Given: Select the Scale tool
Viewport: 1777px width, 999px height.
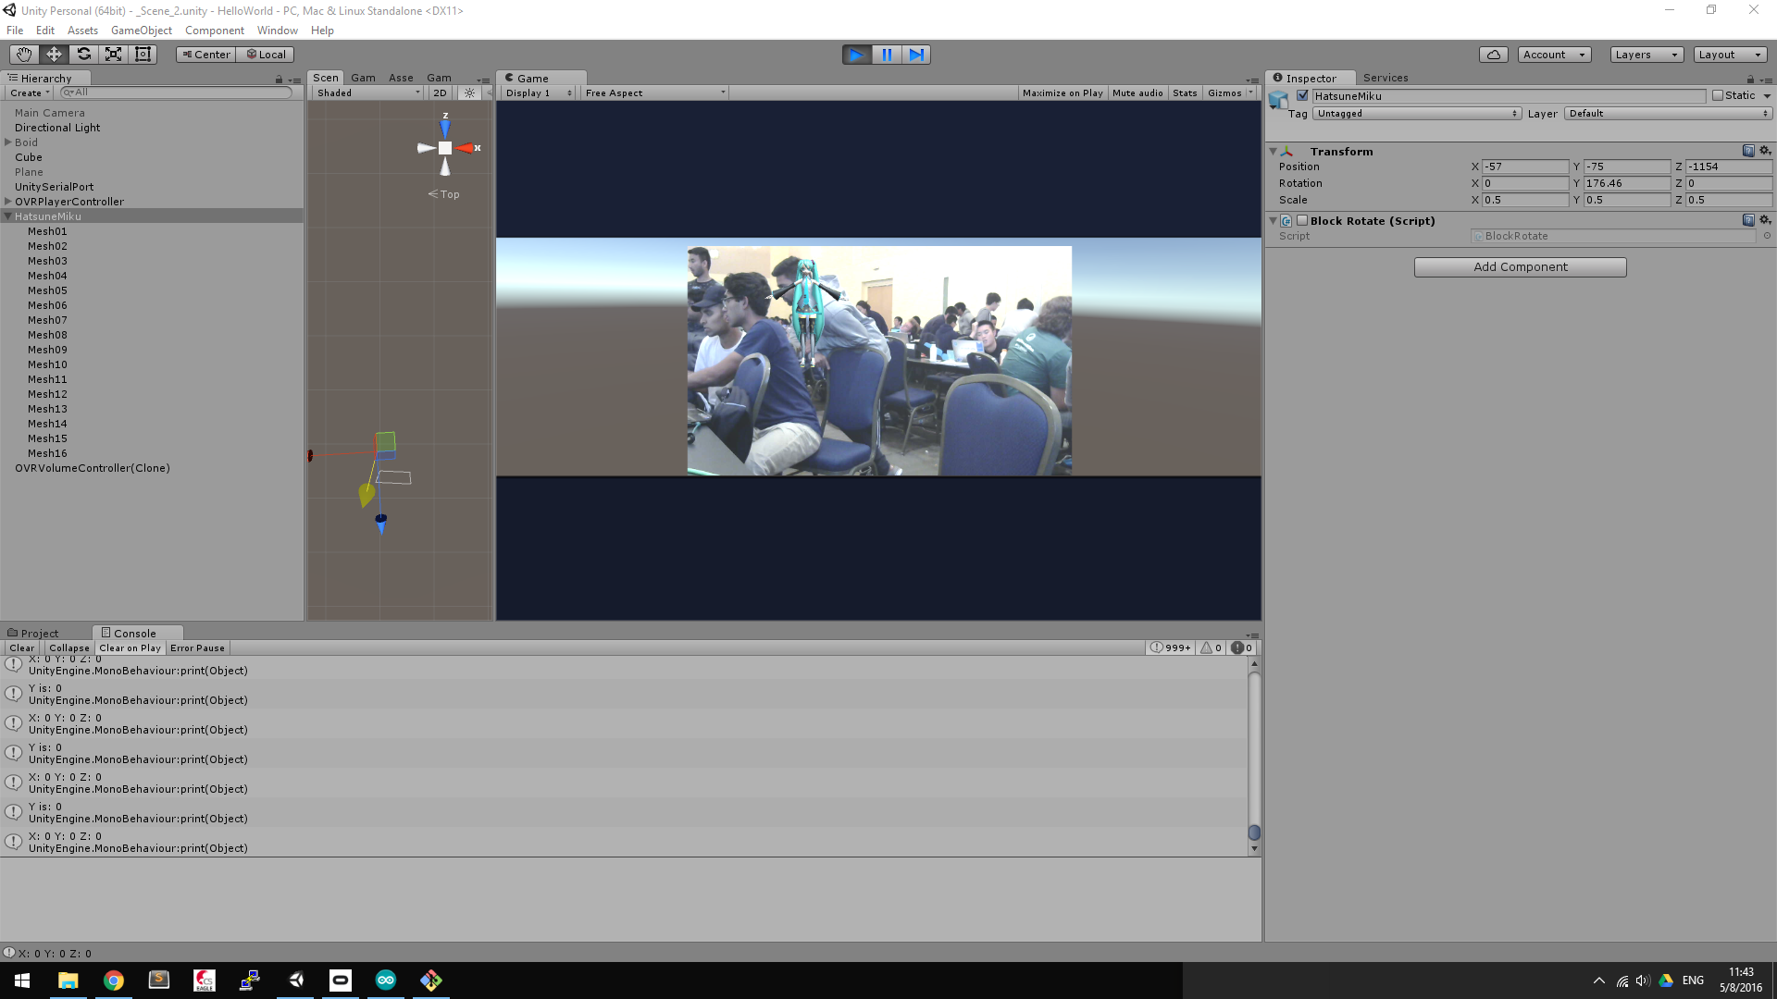Looking at the screenshot, I should click(x=113, y=55).
